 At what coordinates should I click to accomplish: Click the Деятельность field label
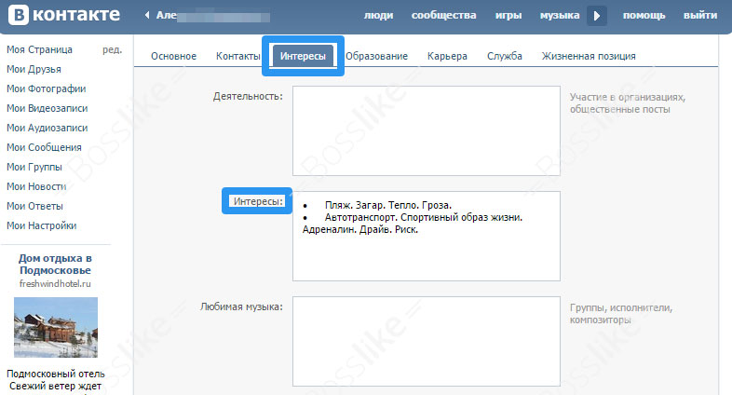click(248, 97)
